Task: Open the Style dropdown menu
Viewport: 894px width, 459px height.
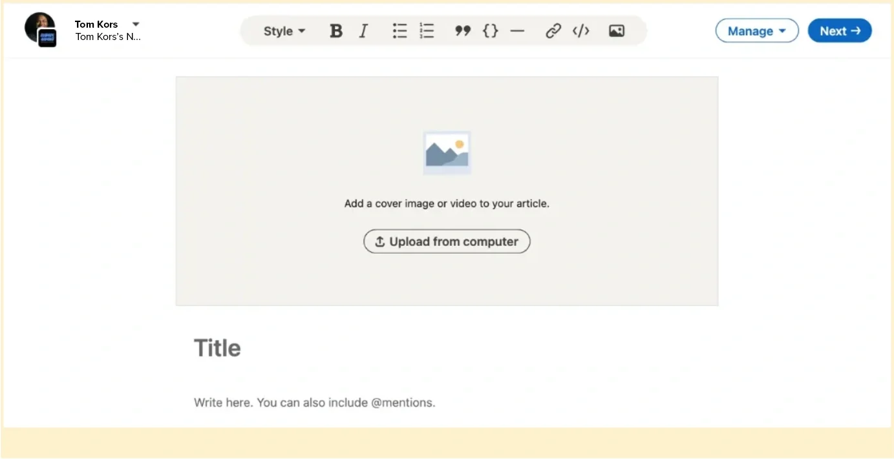Action: point(284,30)
